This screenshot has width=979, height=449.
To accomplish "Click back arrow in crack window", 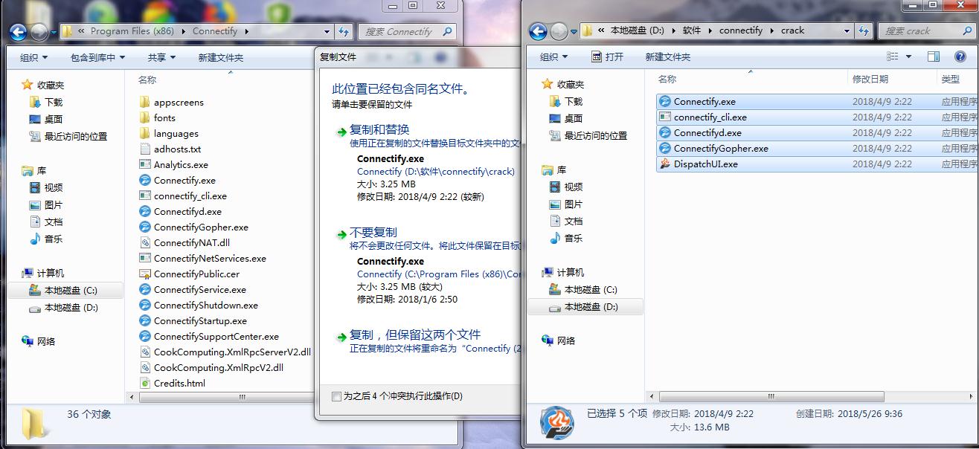I will pyautogui.click(x=538, y=31).
